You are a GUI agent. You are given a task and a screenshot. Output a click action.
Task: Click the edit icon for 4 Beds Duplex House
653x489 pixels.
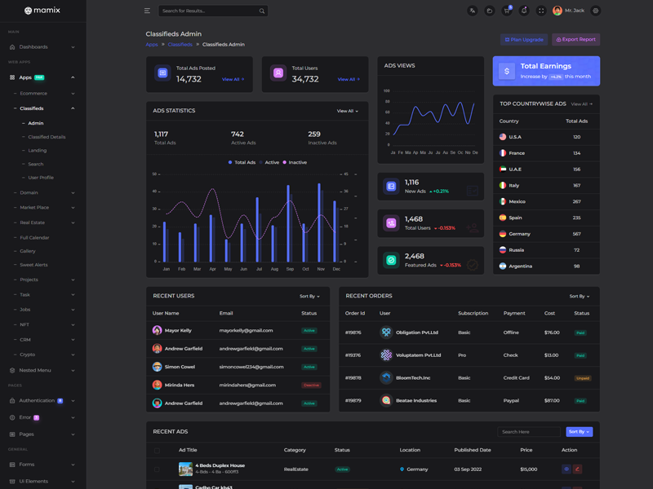click(x=577, y=469)
